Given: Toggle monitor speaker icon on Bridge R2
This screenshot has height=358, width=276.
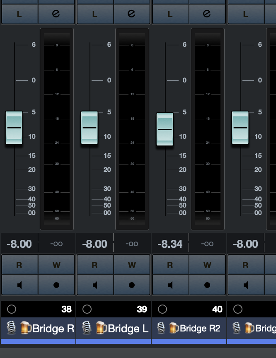Looking at the screenshot, I should tap(170, 285).
